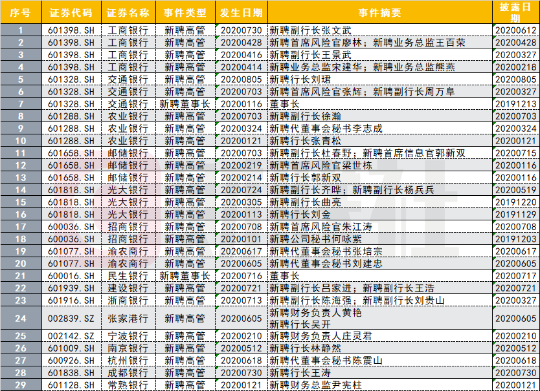Select security name 宁波银行

tap(128, 336)
